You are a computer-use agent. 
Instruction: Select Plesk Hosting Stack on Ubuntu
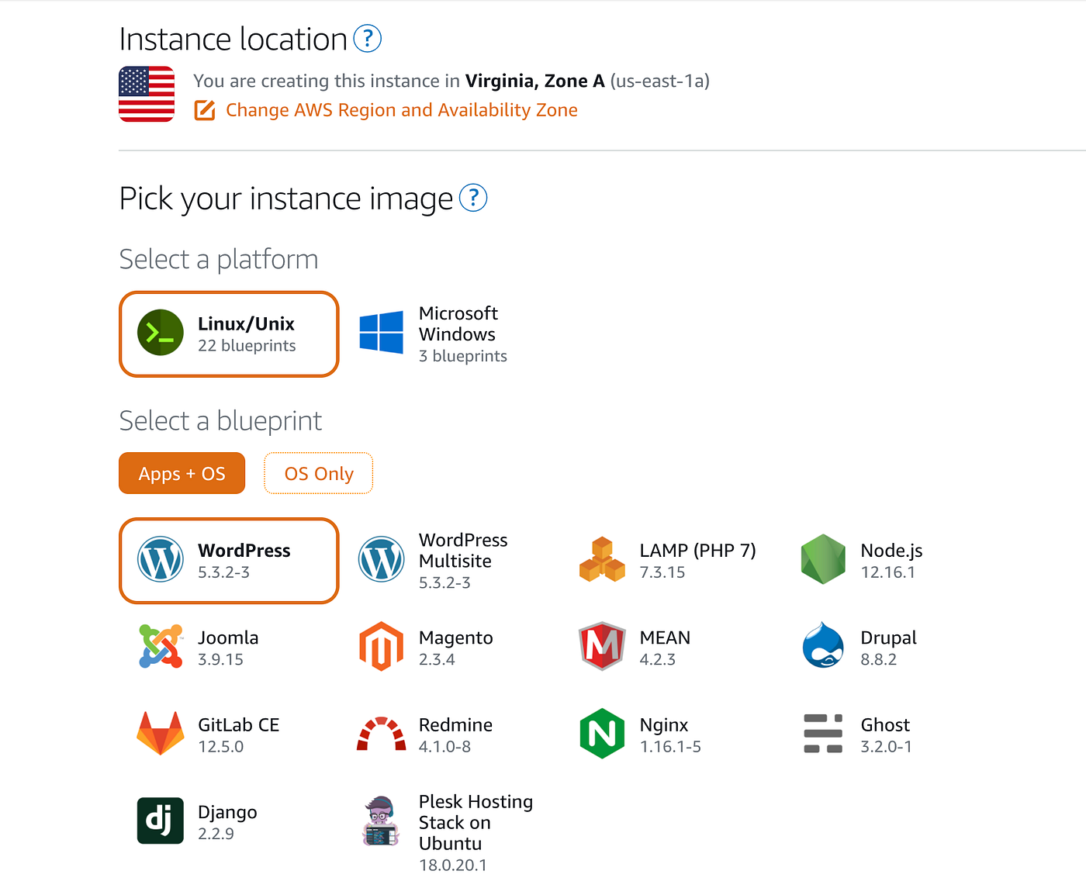pos(381,824)
